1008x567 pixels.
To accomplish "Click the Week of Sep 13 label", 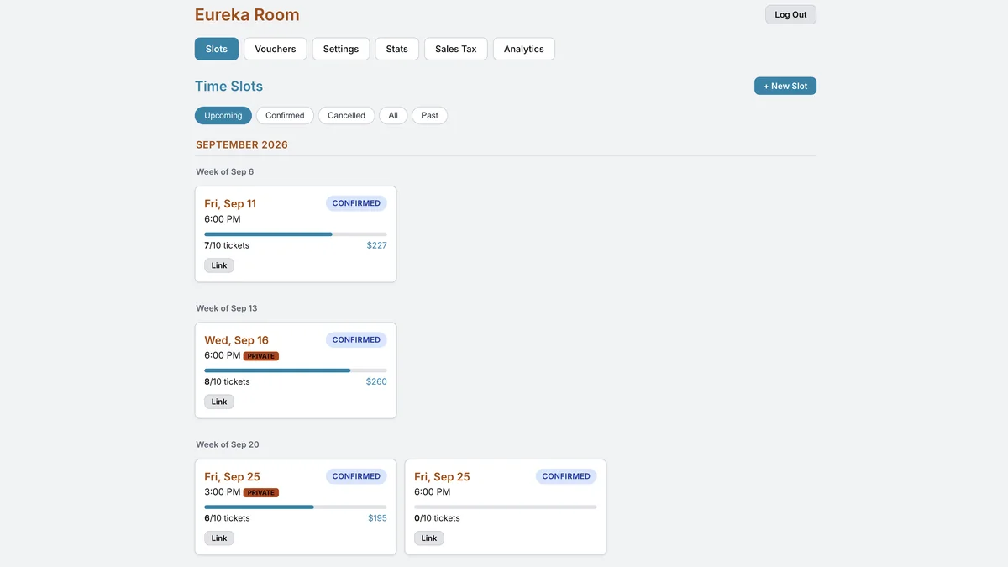I will [x=227, y=308].
